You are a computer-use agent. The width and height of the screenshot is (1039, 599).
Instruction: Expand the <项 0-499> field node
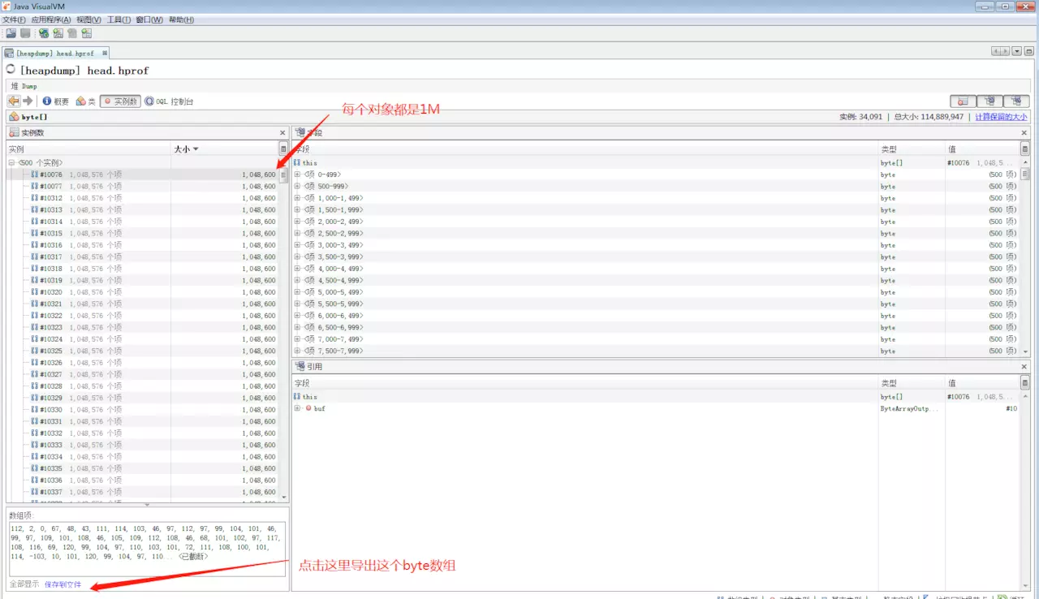click(x=297, y=175)
